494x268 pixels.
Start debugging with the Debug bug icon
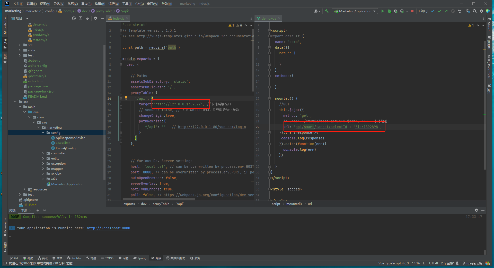[389, 11]
